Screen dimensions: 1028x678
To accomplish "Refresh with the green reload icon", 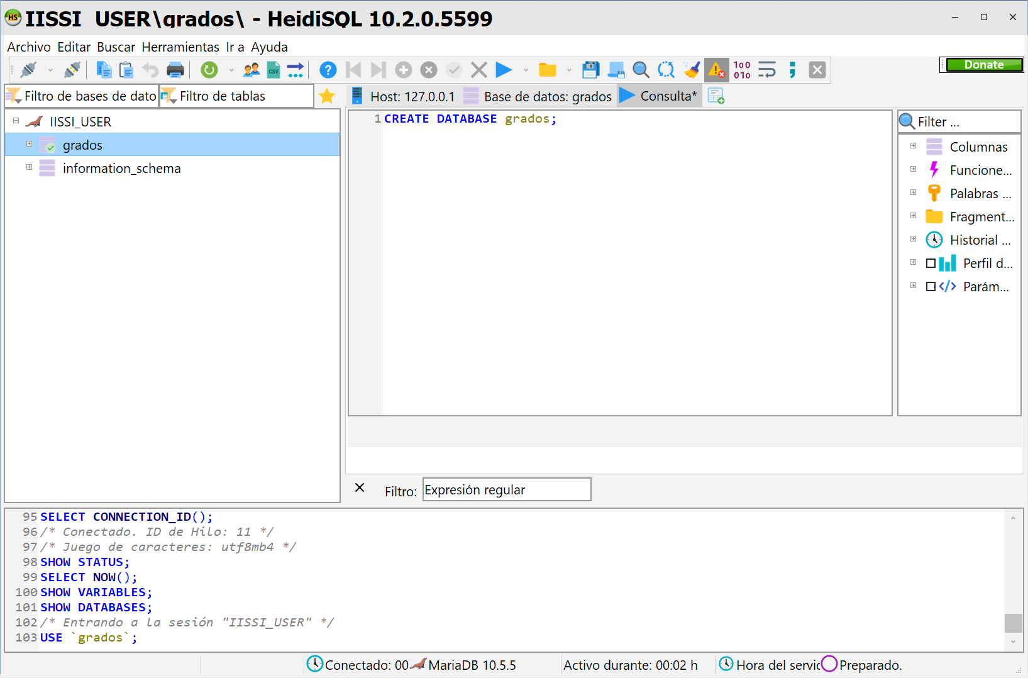I will tap(209, 70).
